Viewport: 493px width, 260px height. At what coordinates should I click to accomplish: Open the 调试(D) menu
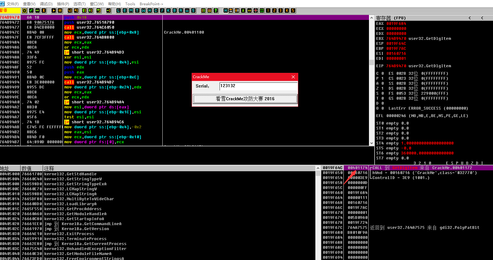point(46,4)
